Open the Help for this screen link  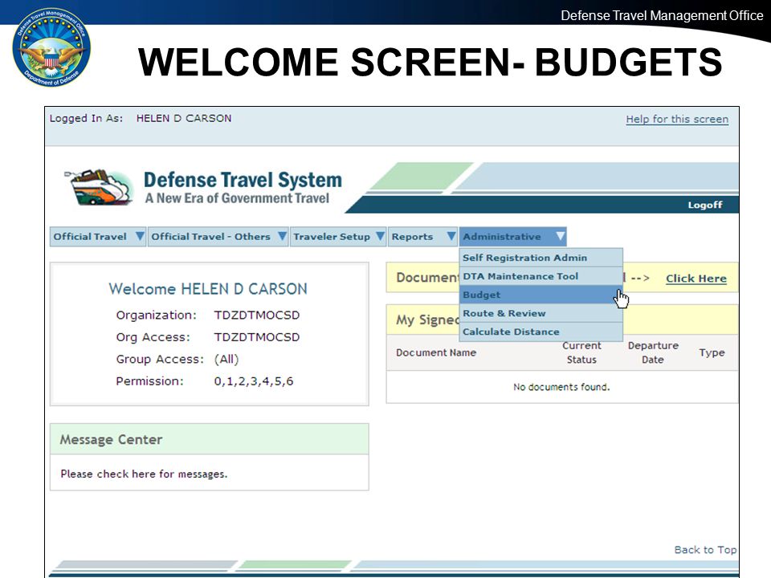tap(677, 120)
